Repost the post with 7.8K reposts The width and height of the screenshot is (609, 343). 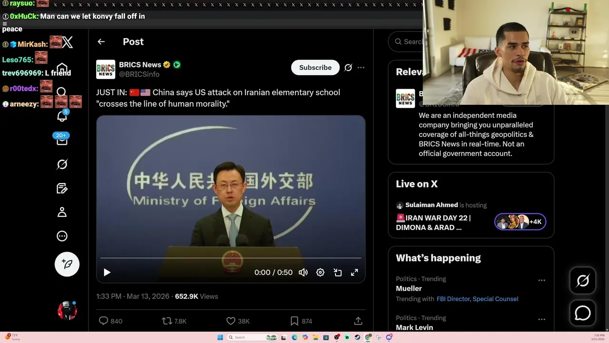(174, 321)
